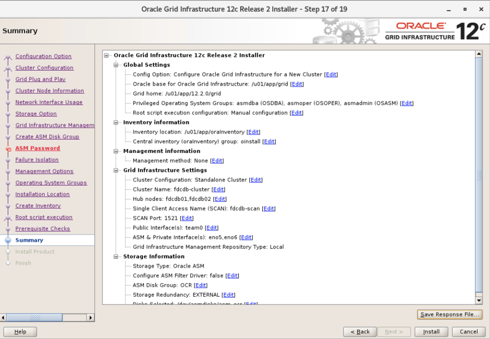Click step list scroll right arrow
This screenshot has height=339, width=490.
(90, 318)
